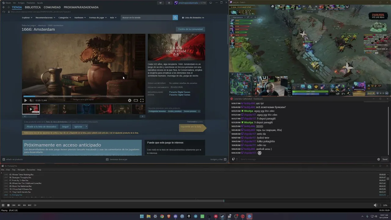Viewport: 391px width, 220px height.
Task: Mute the music player volume speaker
Action: click(375, 205)
